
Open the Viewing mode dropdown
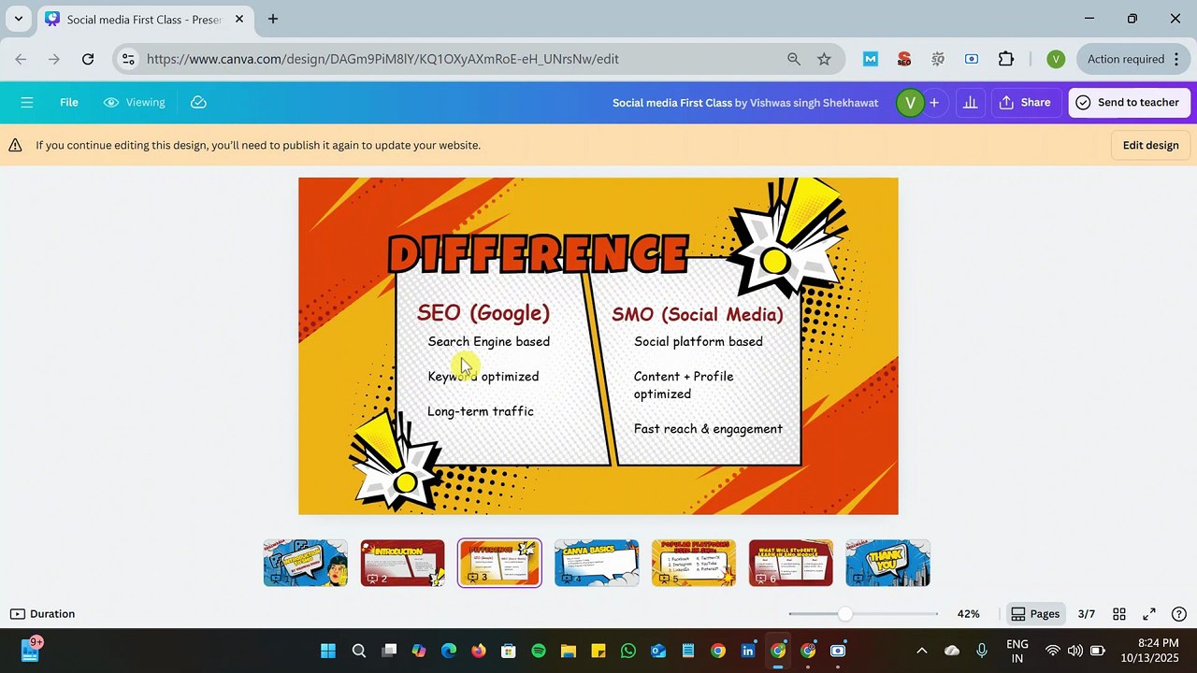click(x=134, y=103)
